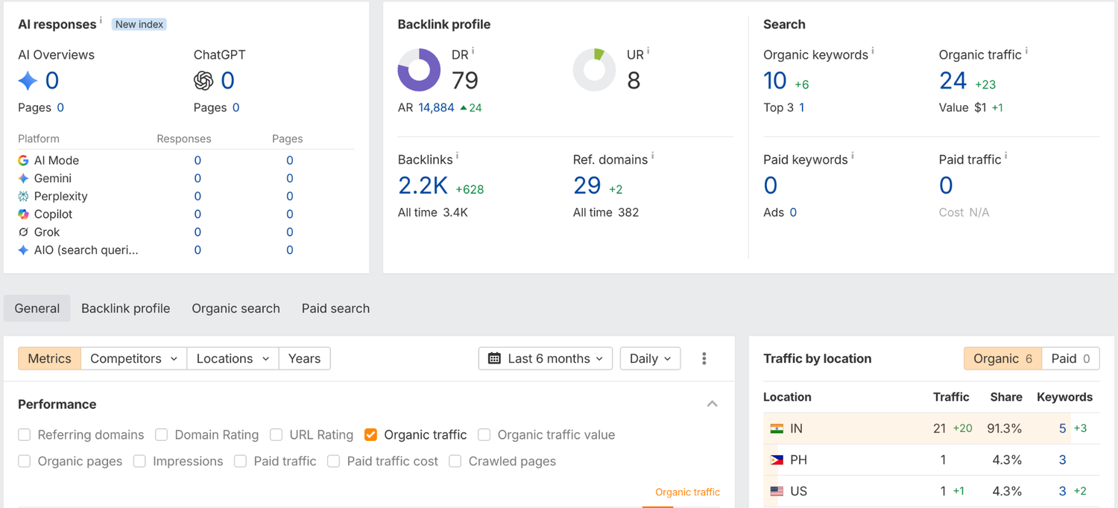Open the 24 organic traffic count

pos(953,80)
